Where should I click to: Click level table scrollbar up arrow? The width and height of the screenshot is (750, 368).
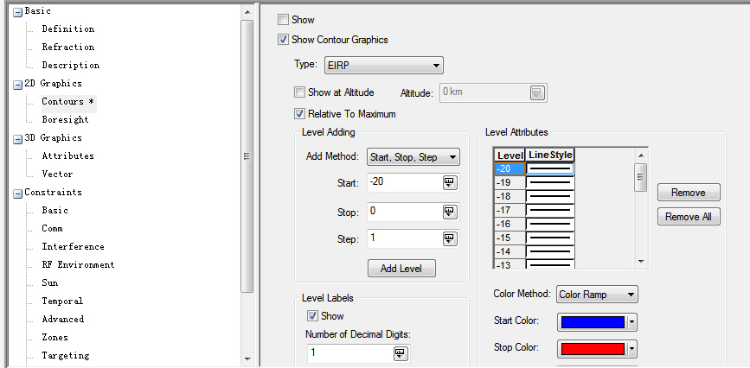(x=641, y=155)
